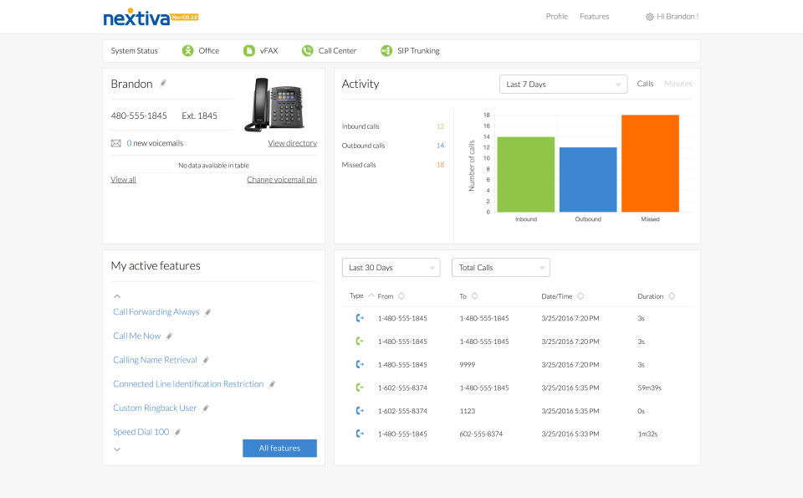Open Connected Line Identification Restriction feature
Viewport: 803px width, 498px height.
[x=188, y=384]
